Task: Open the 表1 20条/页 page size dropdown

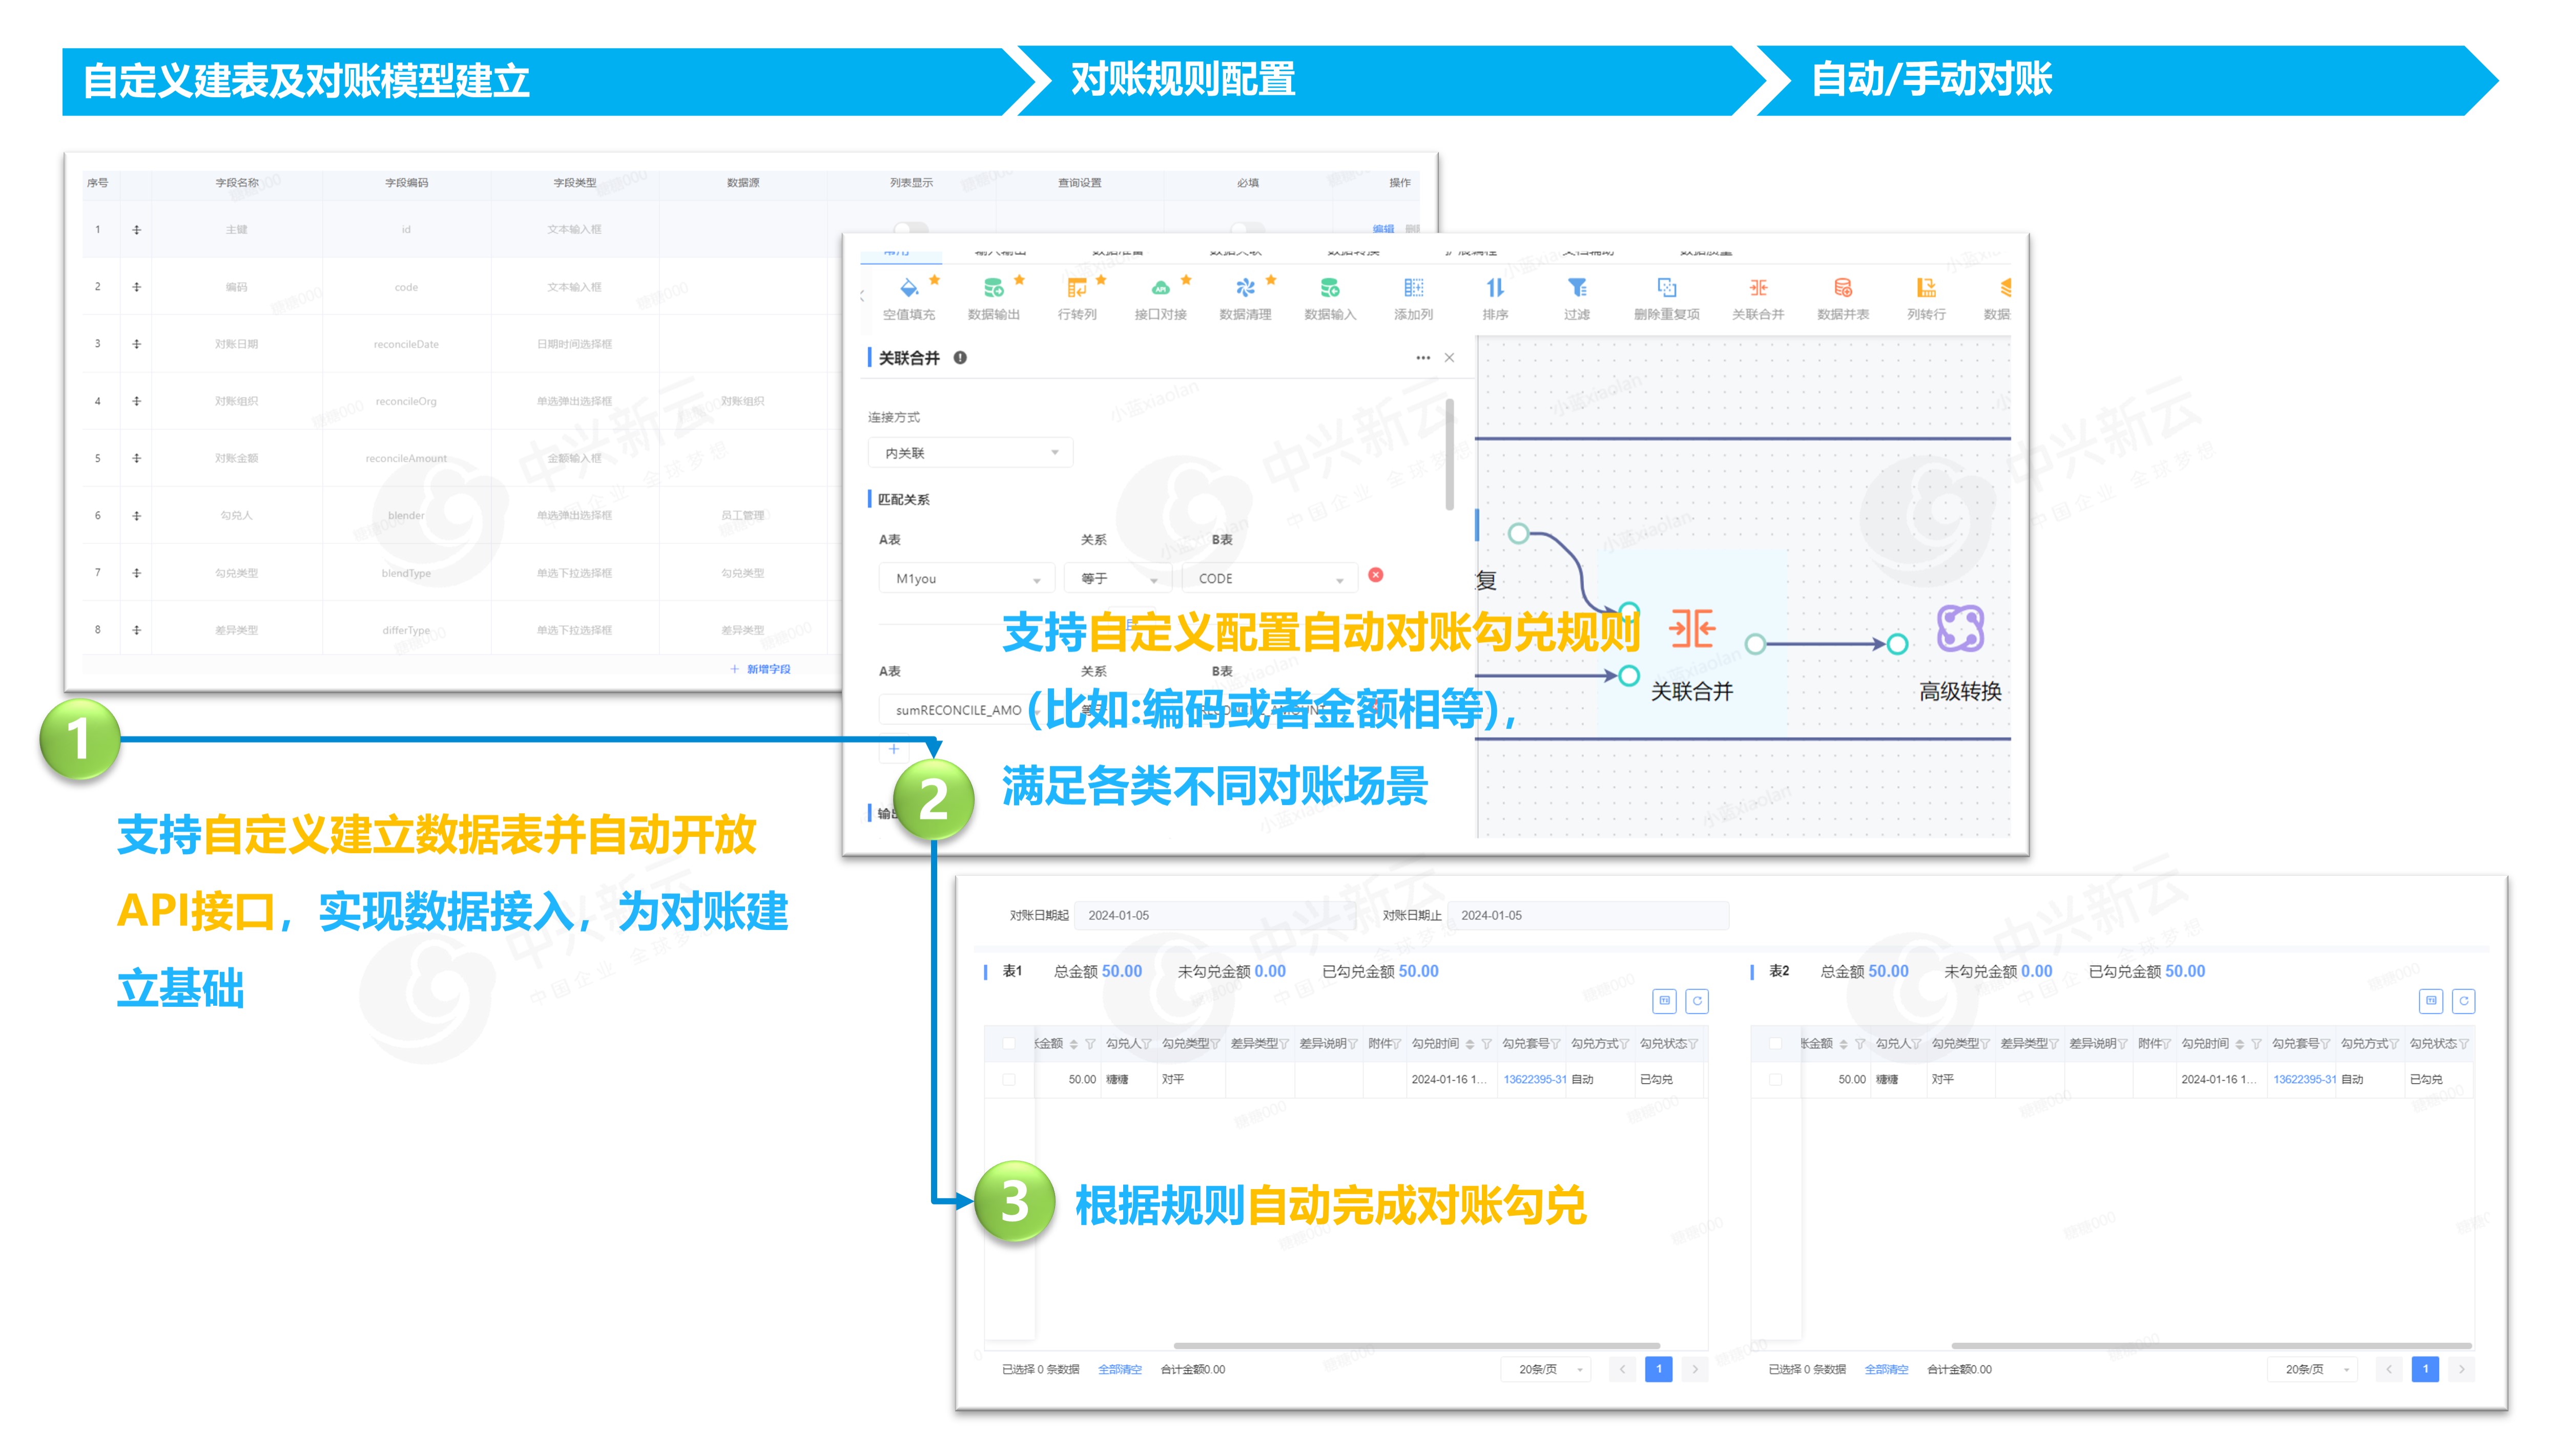Action: (x=1545, y=1369)
